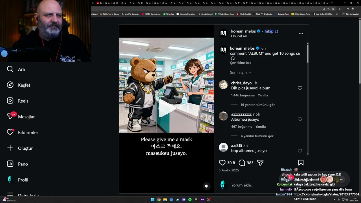This screenshot has width=361, height=203.
Task: Click the comments panel scrollbar
Action: (307, 54)
